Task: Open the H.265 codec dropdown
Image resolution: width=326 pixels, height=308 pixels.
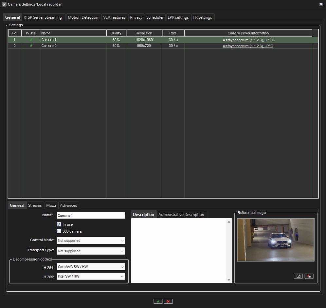Action: click(x=91, y=276)
